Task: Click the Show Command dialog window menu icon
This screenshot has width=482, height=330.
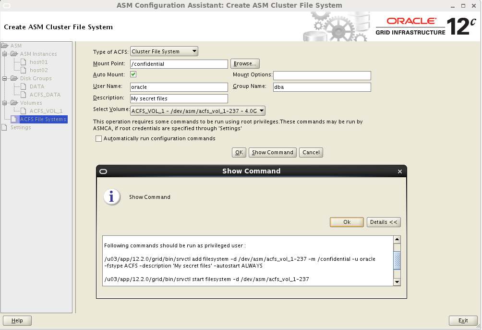Action: click(103, 171)
